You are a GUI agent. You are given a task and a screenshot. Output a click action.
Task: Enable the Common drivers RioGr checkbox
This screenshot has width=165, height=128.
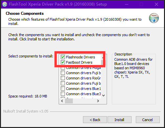(63, 78)
